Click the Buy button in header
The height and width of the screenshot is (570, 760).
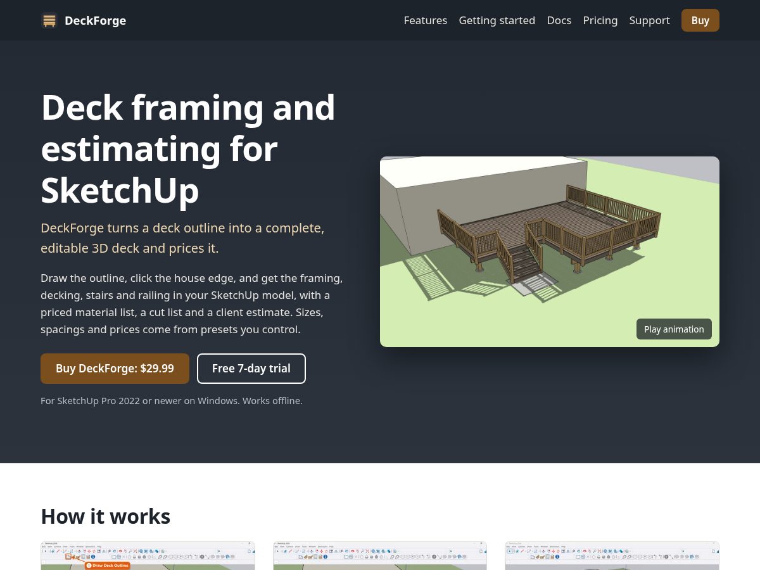pyautogui.click(x=700, y=20)
